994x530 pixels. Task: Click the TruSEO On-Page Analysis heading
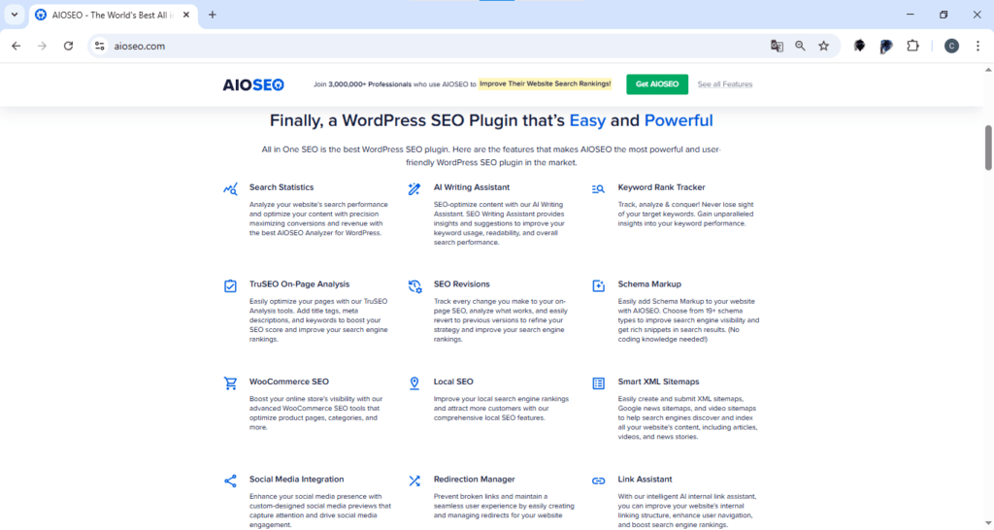[x=299, y=284]
